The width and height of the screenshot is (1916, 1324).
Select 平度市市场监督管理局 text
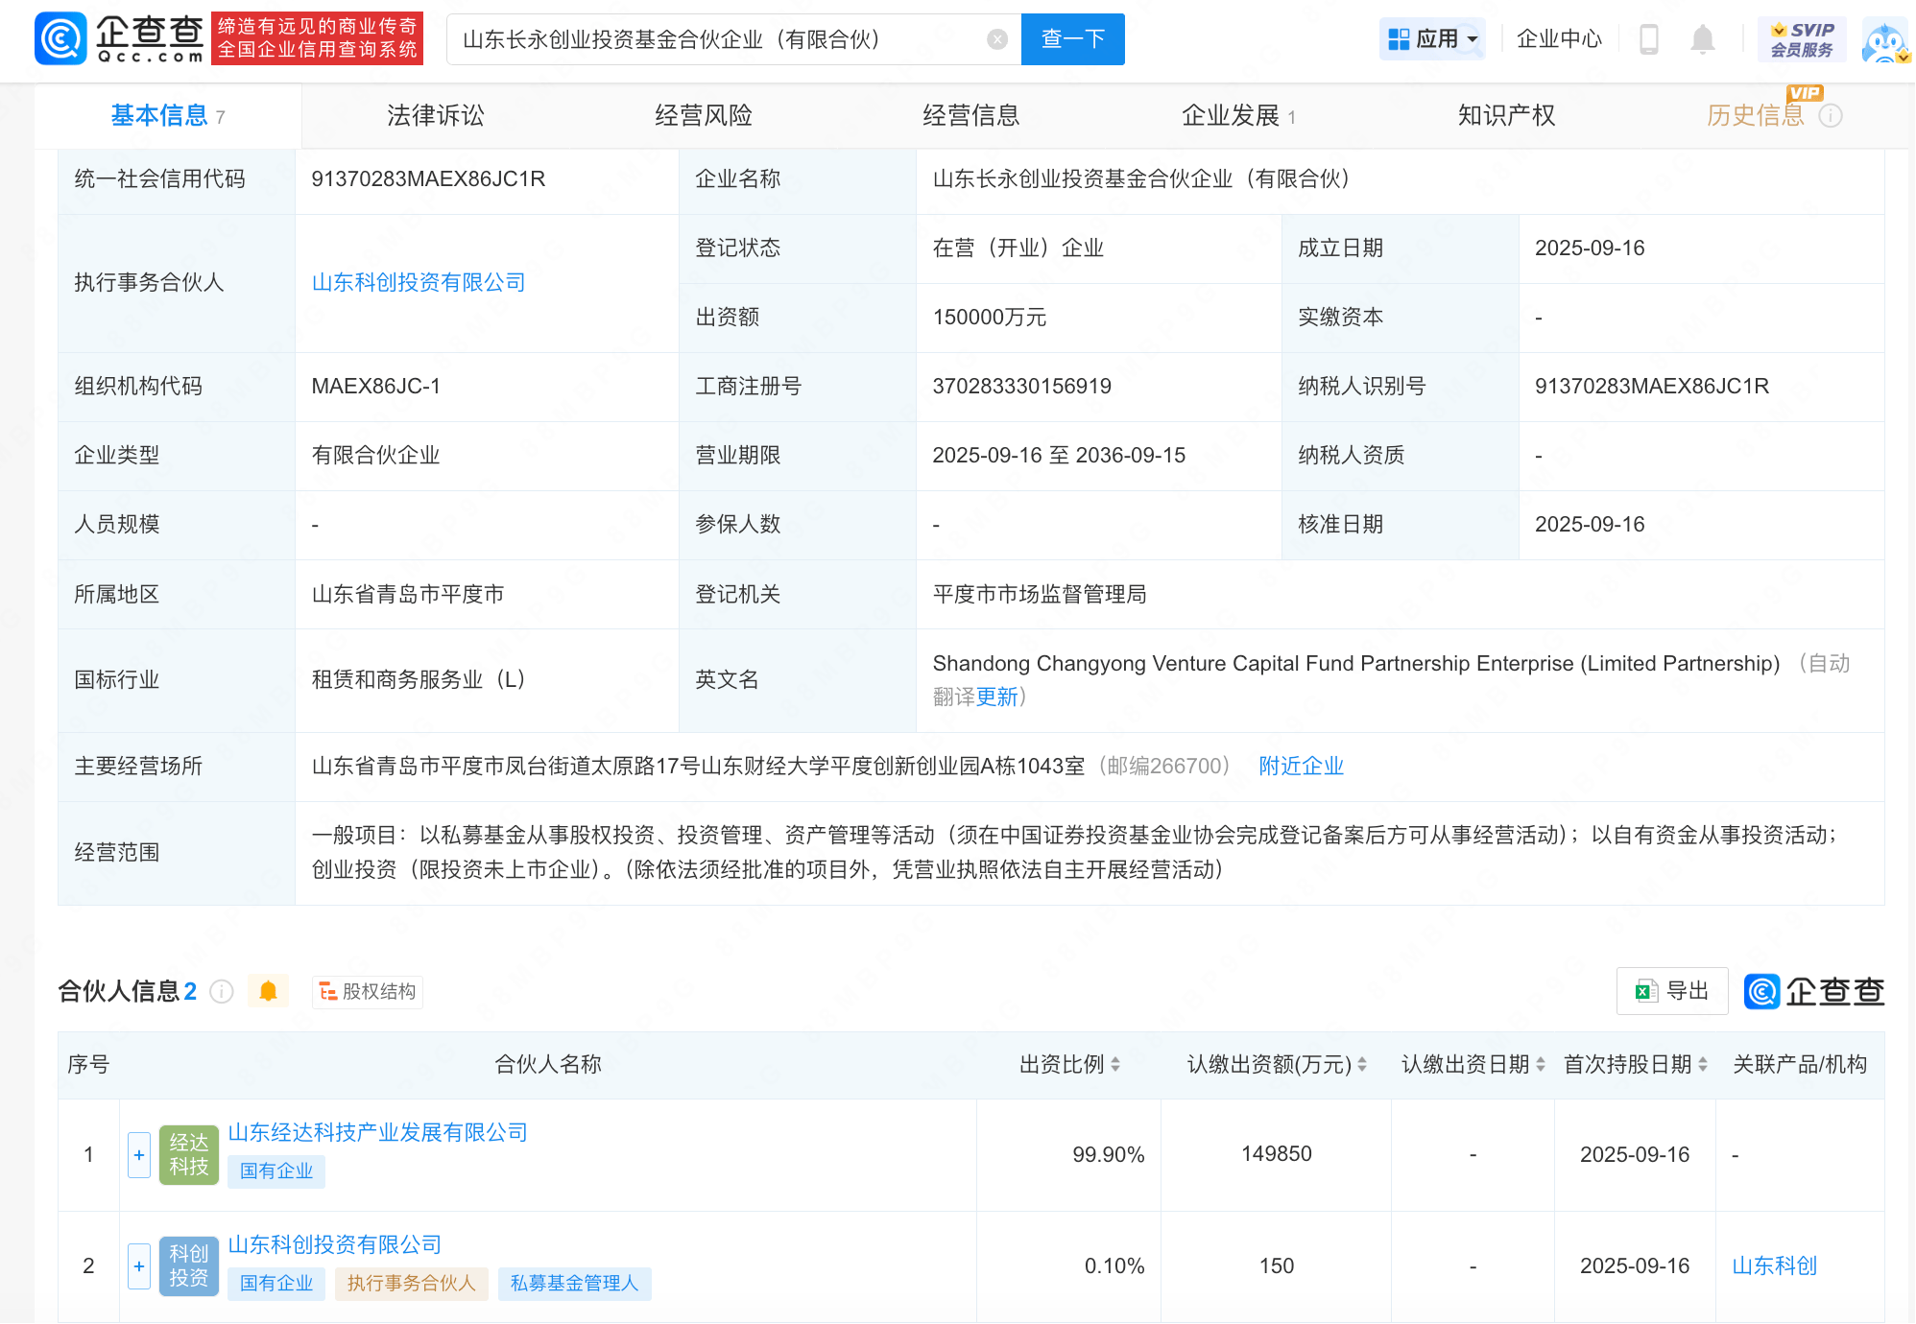coord(1040,594)
